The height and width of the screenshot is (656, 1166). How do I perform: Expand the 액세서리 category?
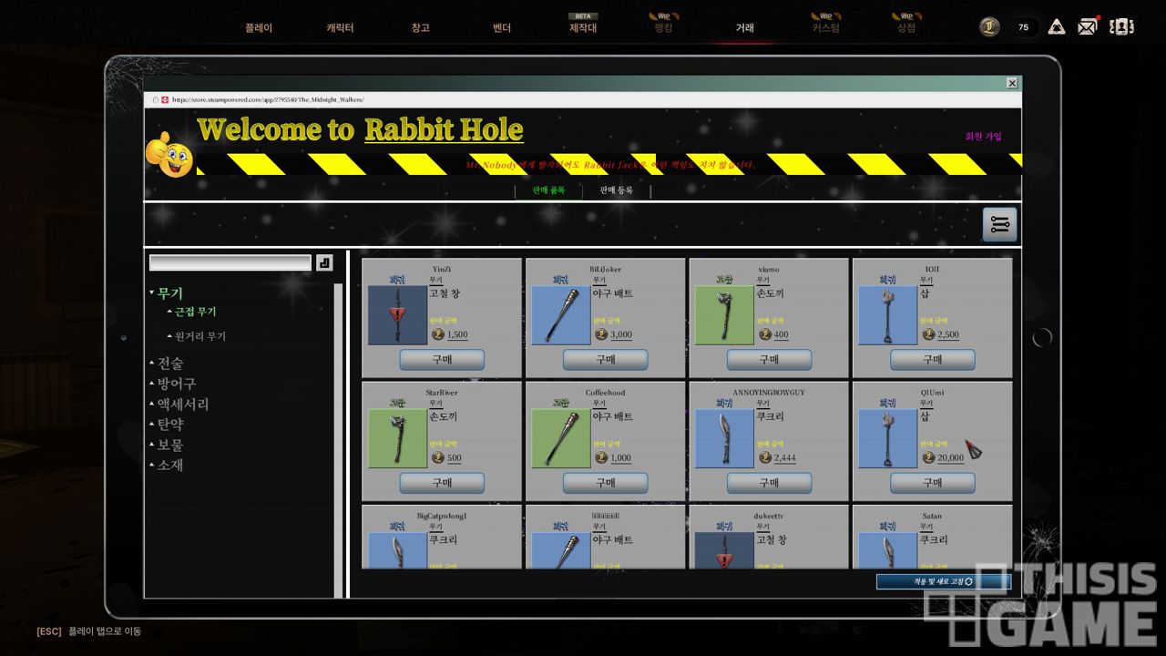(179, 404)
